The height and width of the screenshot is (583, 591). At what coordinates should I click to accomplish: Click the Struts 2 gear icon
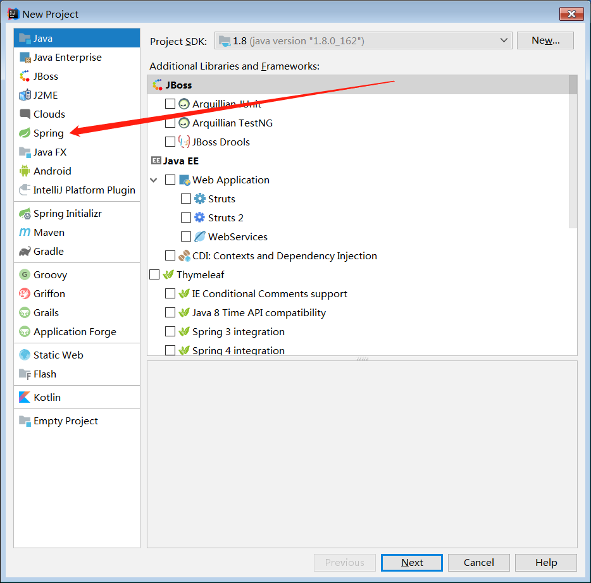point(200,218)
